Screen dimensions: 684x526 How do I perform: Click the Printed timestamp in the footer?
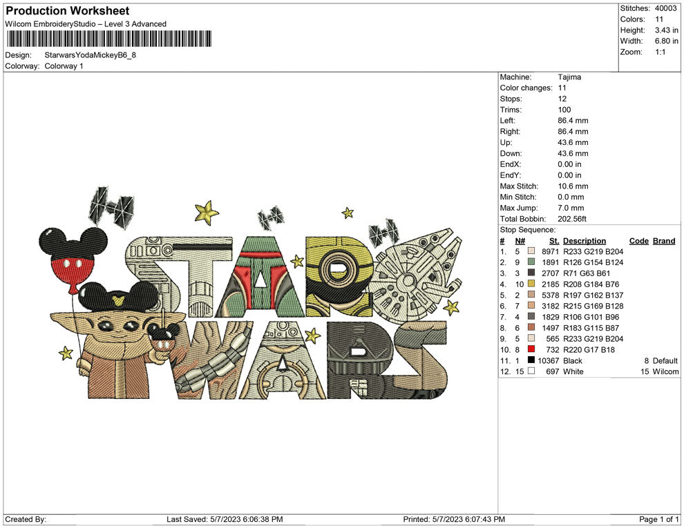[454, 519]
